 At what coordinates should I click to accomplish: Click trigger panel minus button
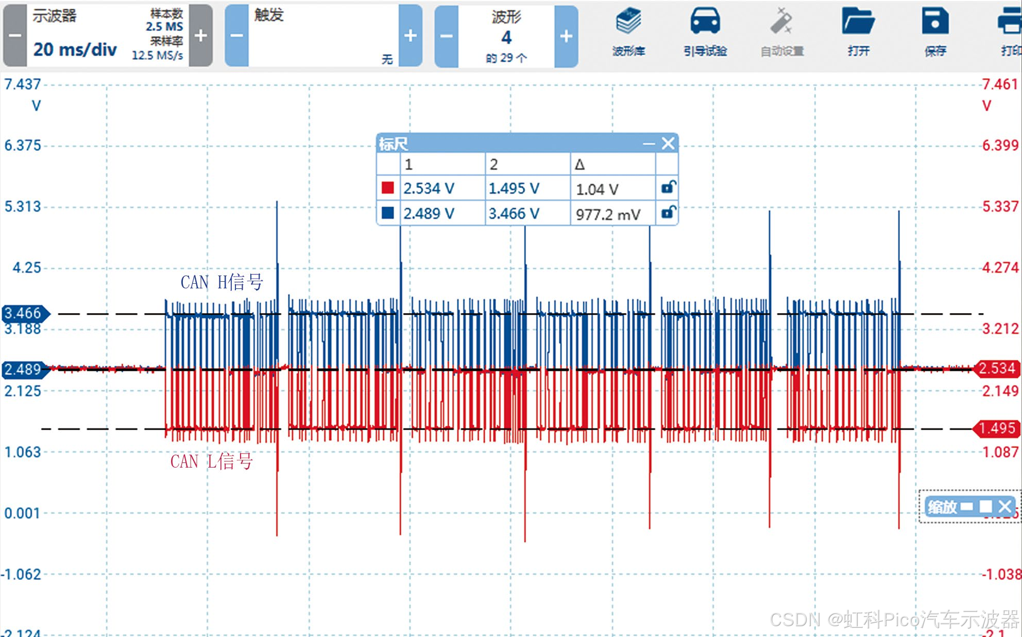coord(236,36)
